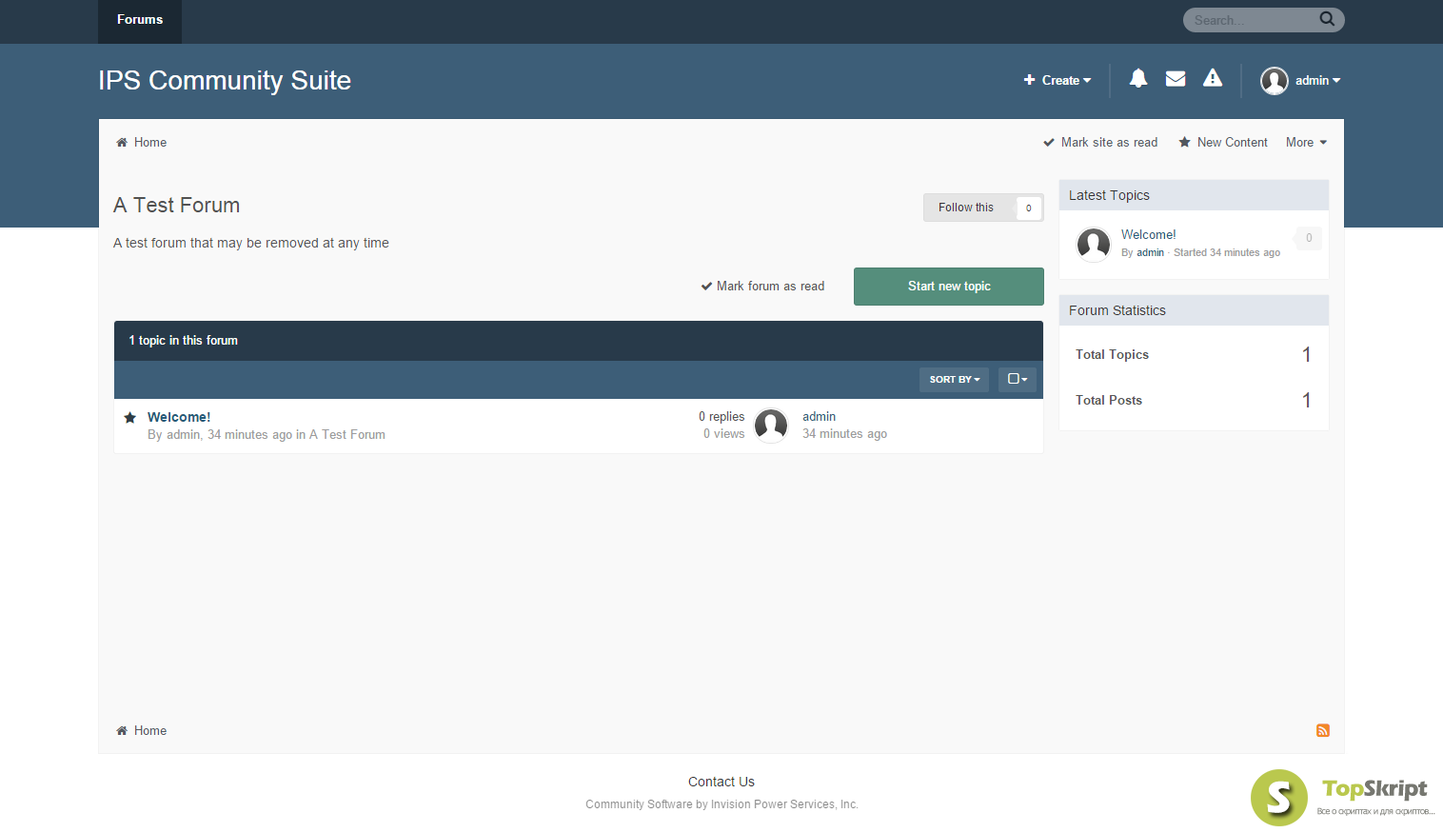The height and width of the screenshot is (833, 1443).
Task: Open the Create dropdown menu
Action: (x=1058, y=80)
